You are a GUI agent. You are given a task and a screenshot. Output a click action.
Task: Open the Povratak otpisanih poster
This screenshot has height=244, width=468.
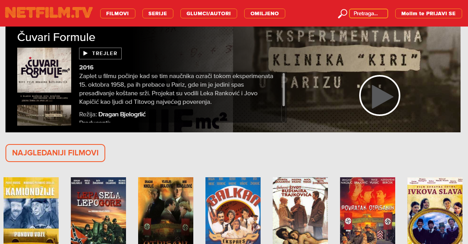coord(368,211)
